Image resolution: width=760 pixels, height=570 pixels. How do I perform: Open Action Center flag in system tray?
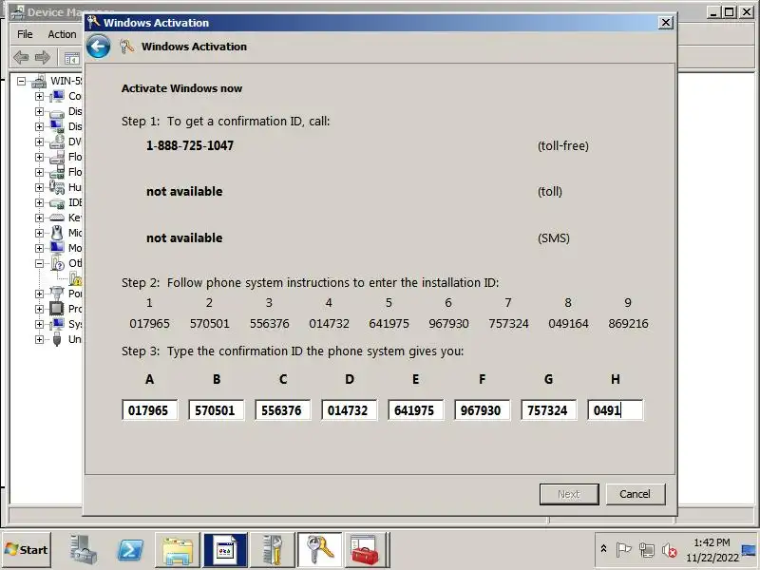tap(623, 550)
